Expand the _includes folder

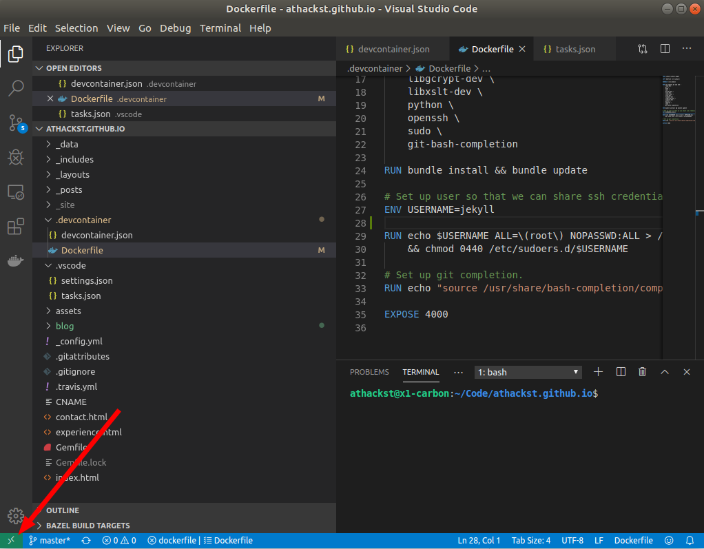pyautogui.click(x=184, y=159)
